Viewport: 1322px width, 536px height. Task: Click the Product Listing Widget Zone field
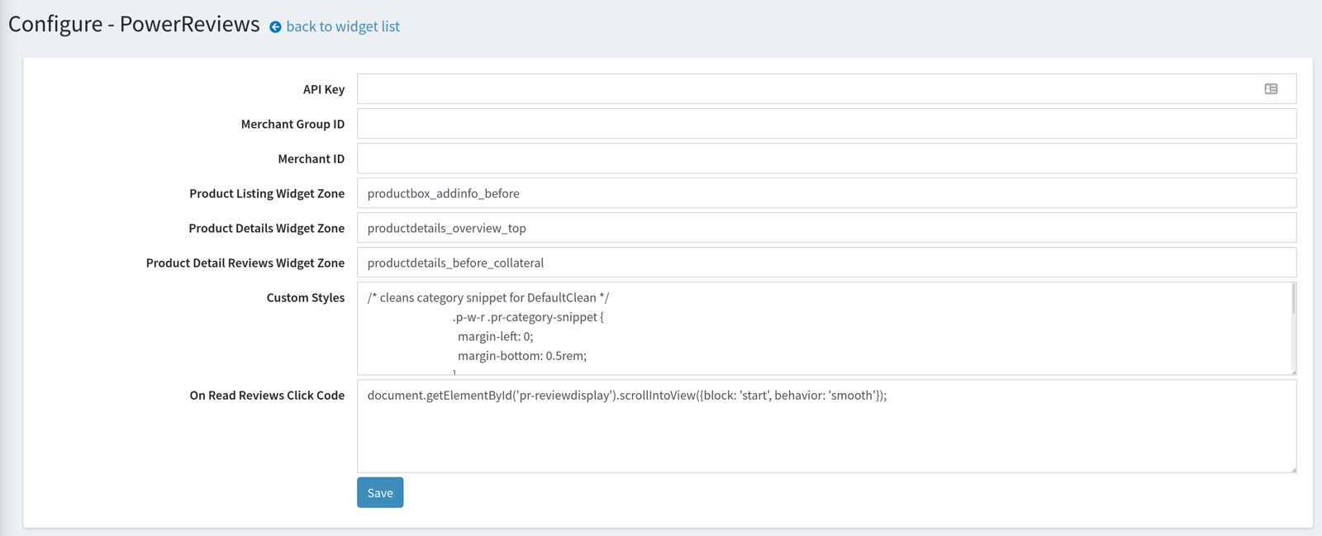pos(826,193)
